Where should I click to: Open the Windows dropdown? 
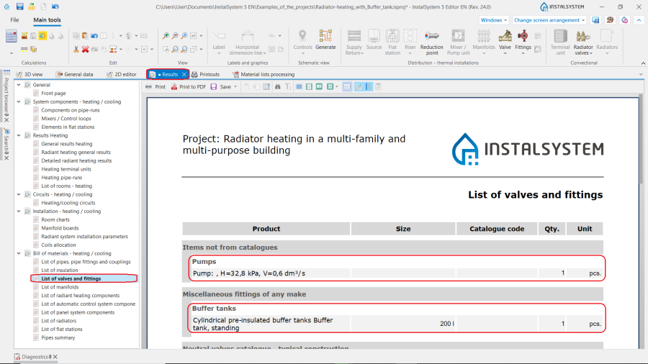(x=494, y=20)
